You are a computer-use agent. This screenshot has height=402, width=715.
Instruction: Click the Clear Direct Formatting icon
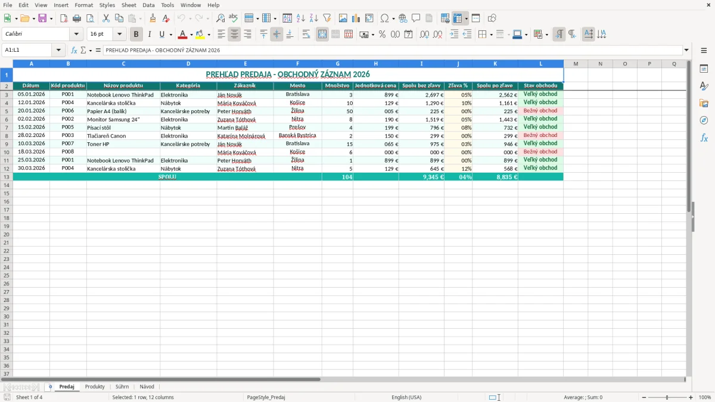pyautogui.click(x=166, y=18)
